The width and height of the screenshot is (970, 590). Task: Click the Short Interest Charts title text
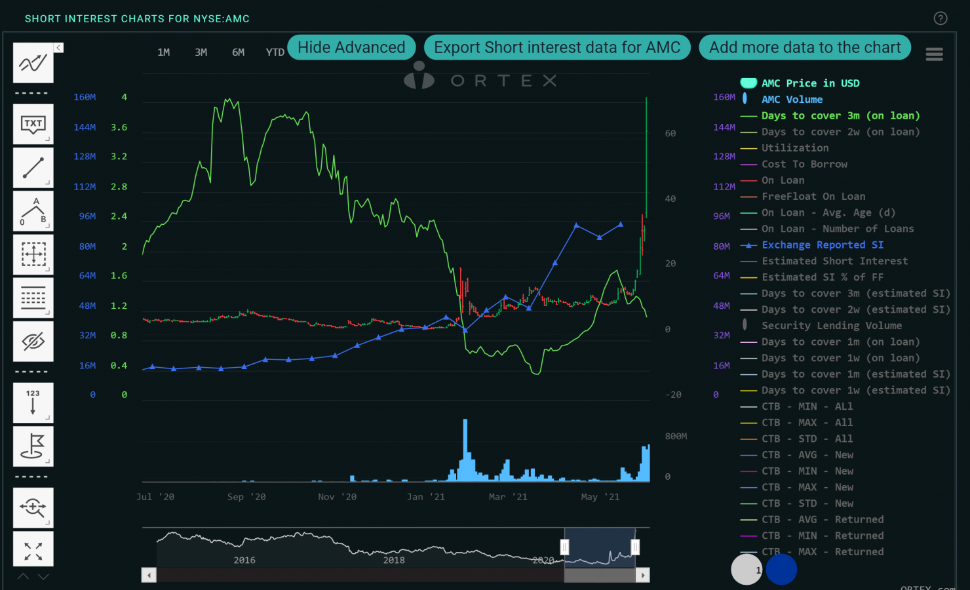click(x=137, y=18)
